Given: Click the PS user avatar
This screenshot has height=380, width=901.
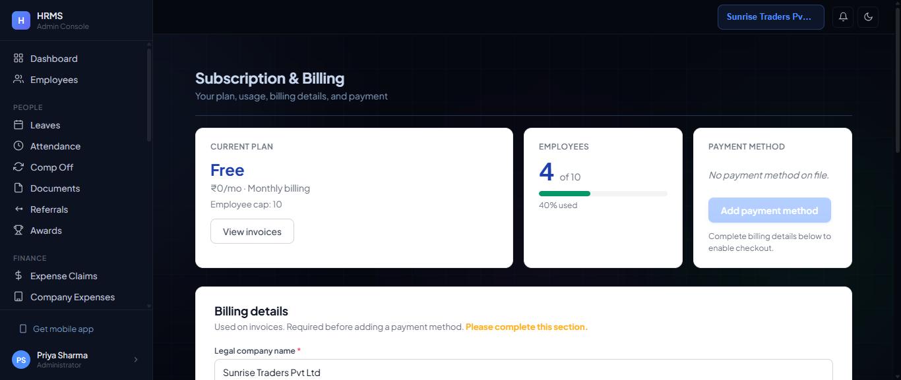Looking at the screenshot, I should point(21,360).
